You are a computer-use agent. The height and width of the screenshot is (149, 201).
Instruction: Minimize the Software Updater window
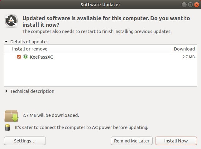click(184, 5)
